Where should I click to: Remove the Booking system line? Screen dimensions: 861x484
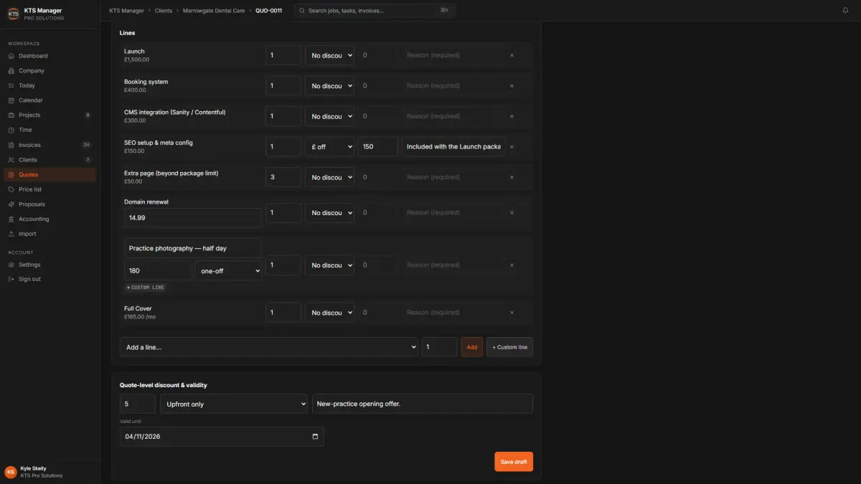coord(512,86)
